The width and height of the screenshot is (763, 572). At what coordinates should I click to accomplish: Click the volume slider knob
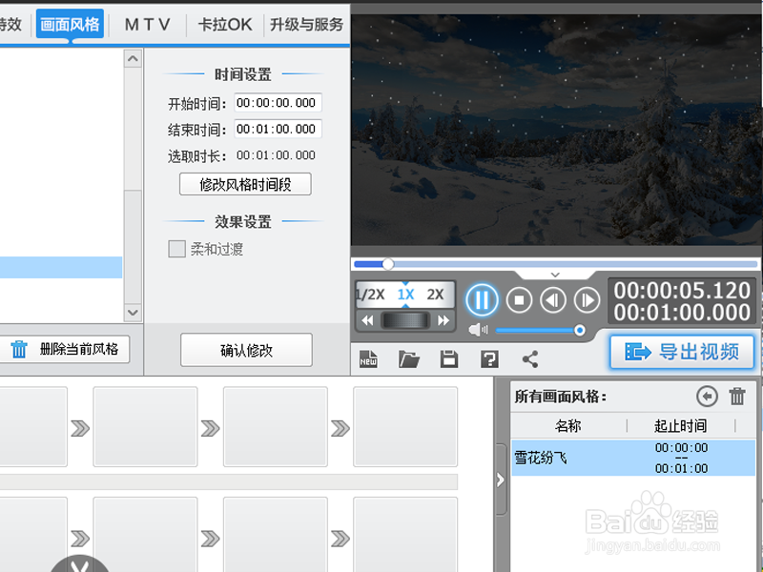point(579,331)
